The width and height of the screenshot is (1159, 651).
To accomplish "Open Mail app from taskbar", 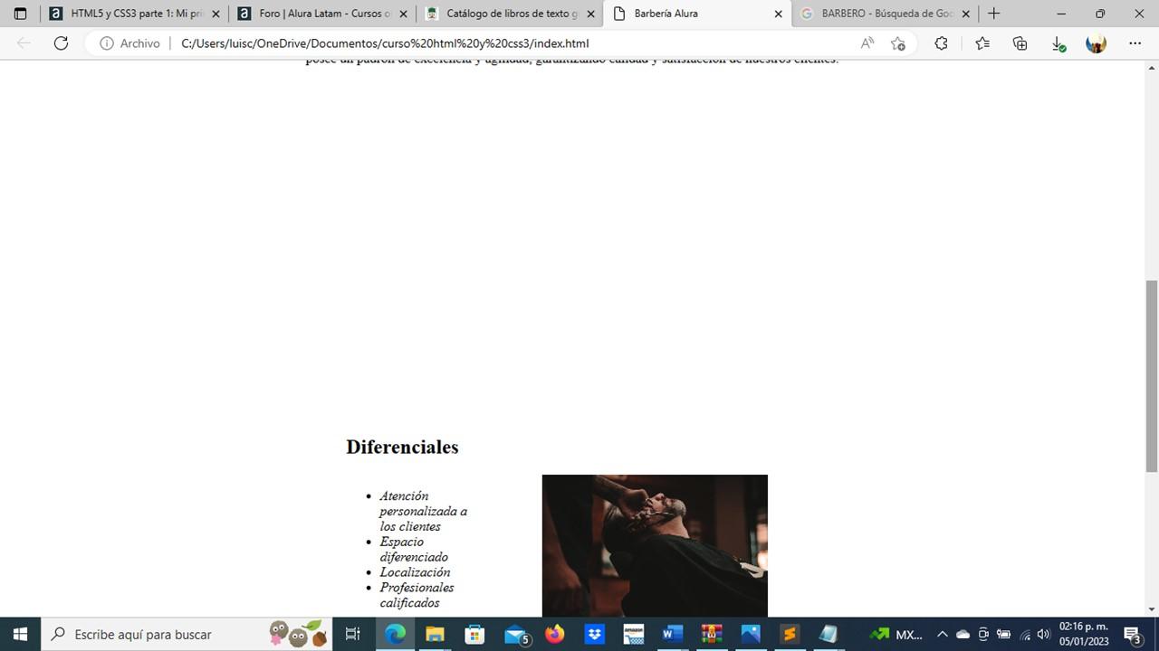I will pyautogui.click(x=516, y=634).
